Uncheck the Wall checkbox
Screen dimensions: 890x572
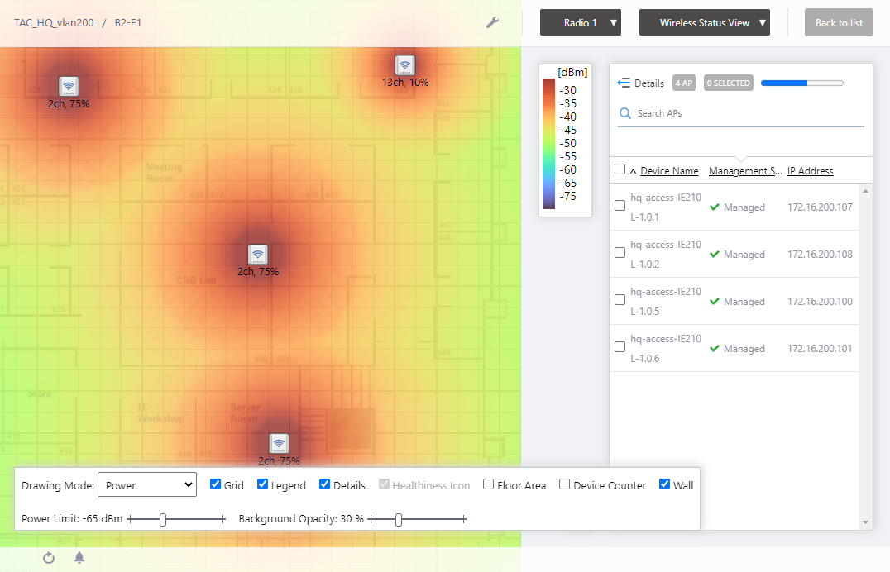665,484
